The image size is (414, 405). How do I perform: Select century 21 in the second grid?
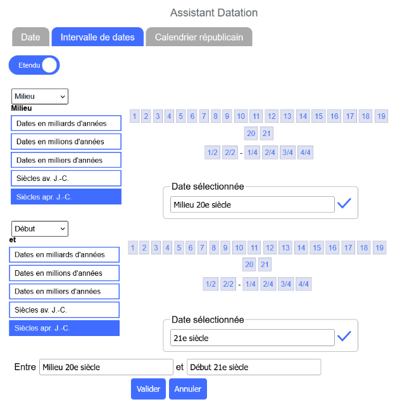(265, 265)
